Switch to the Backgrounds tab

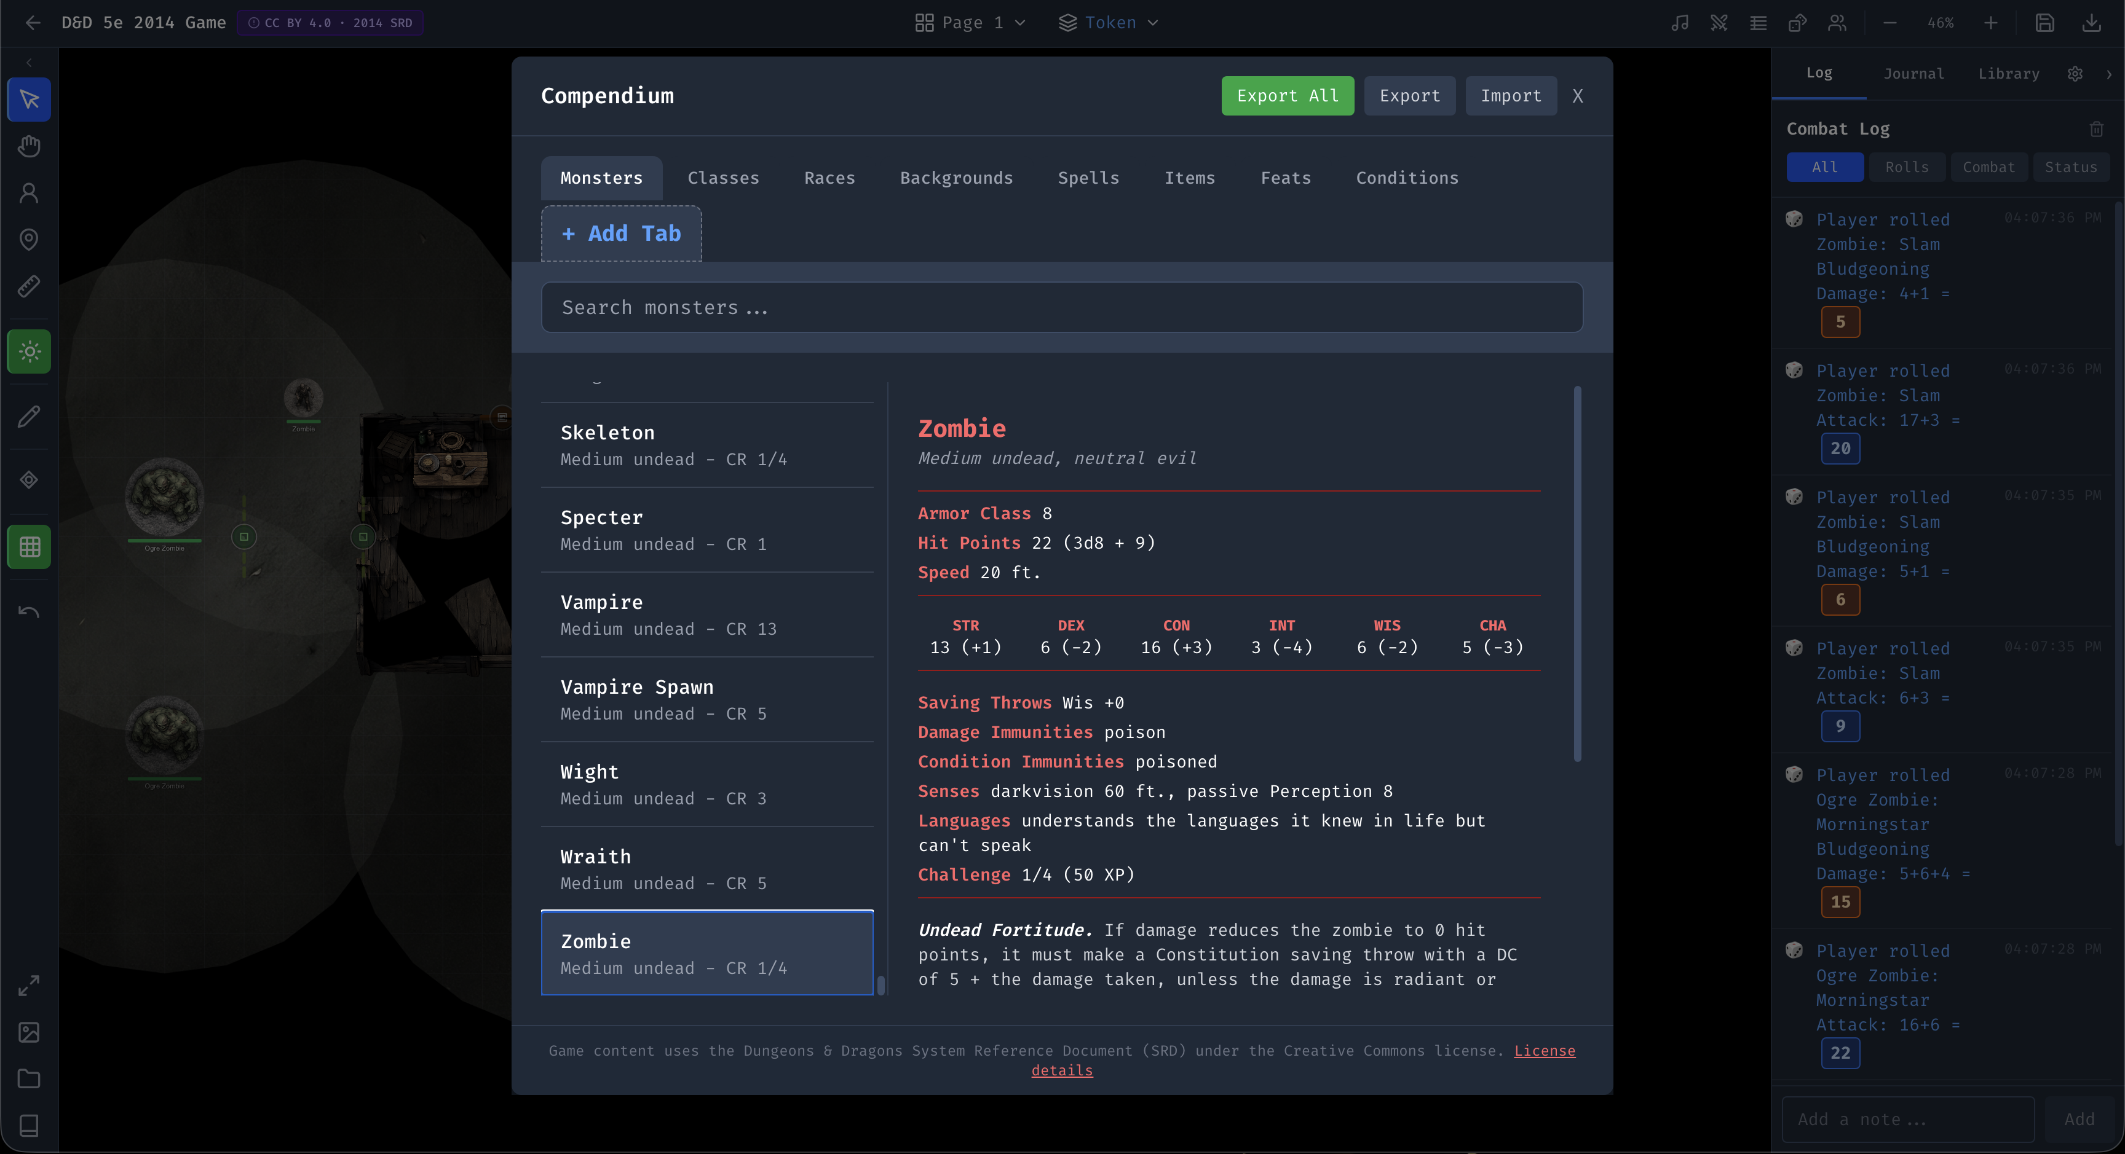(x=956, y=178)
